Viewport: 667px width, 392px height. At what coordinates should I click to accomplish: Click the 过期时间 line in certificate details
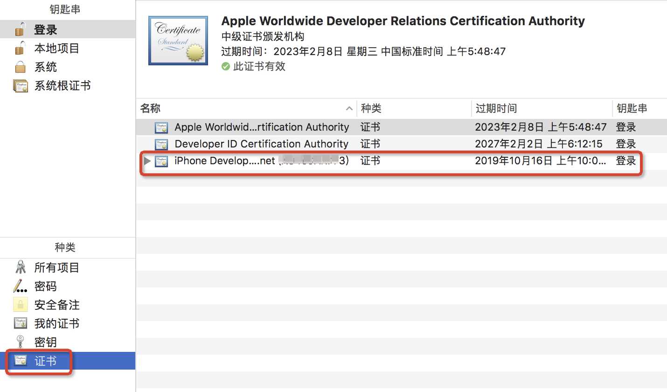(363, 51)
